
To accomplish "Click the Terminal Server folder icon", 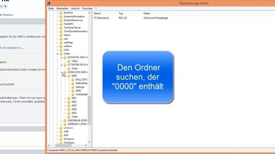I will (x=61, y=27).
